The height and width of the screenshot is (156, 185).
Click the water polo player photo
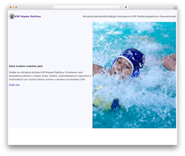point(134,75)
